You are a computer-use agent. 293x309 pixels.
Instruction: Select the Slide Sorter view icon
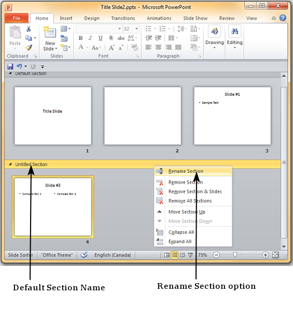pos(174,255)
